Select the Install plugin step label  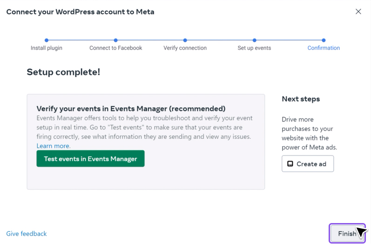[x=47, y=48]
